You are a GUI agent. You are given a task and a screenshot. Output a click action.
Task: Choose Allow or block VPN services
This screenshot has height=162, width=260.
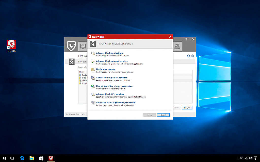point(110,94)
